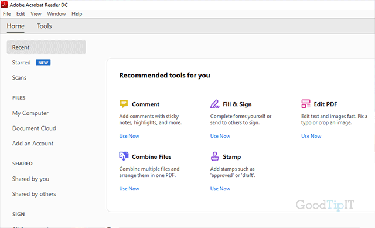Click the Fill & Sign title
The width and height of the screenshot is (375, 228).
click(x=237, y=104)
